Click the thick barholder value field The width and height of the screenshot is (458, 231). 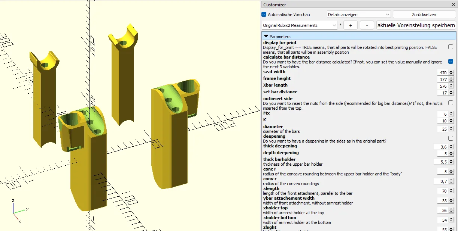coord(441,162)
